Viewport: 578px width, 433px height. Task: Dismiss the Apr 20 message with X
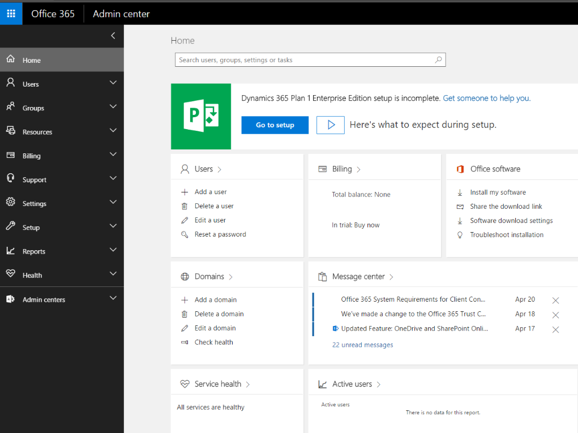click(555, 301)
